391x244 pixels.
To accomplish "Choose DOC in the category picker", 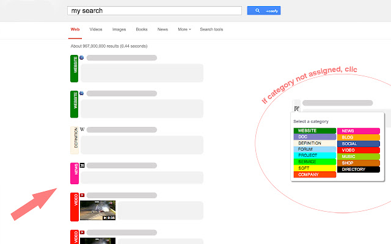I will tap(315, 137).
